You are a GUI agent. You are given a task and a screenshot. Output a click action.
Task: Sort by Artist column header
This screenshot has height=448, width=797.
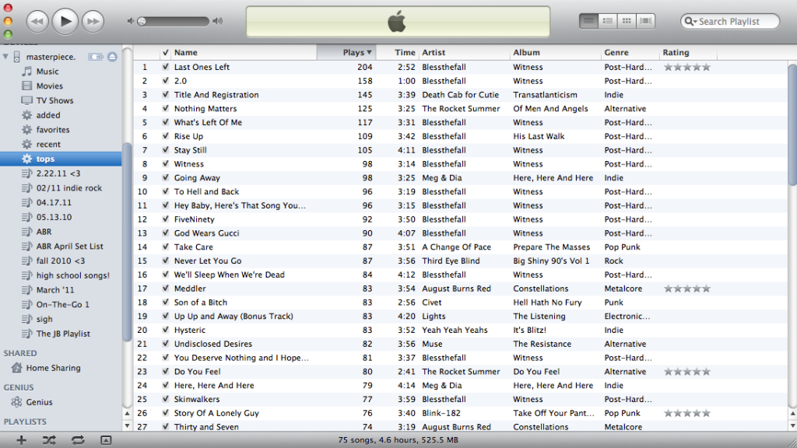pos(464,52)
